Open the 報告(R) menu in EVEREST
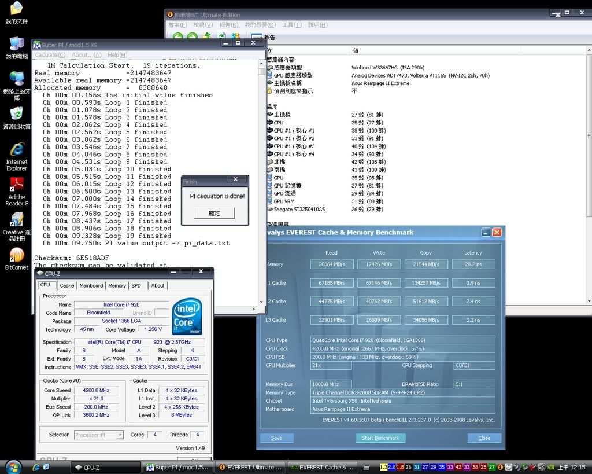The height and width of the screenshot is (474, 592). click(229, 25)
